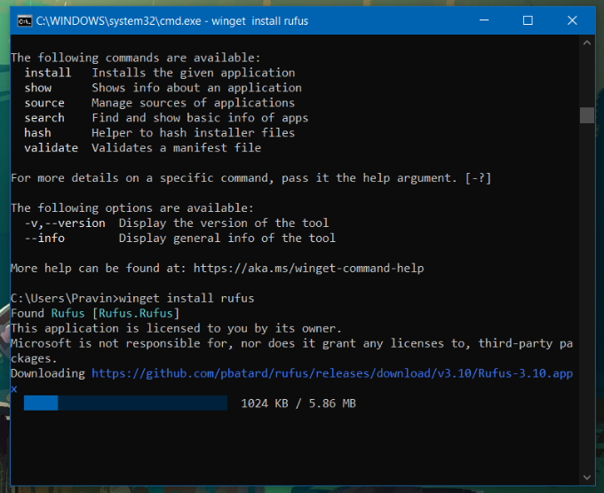The image size is (604, 493).
Task: Open the cmd.exe system menu icon
Action: click(x=25, y=20)
